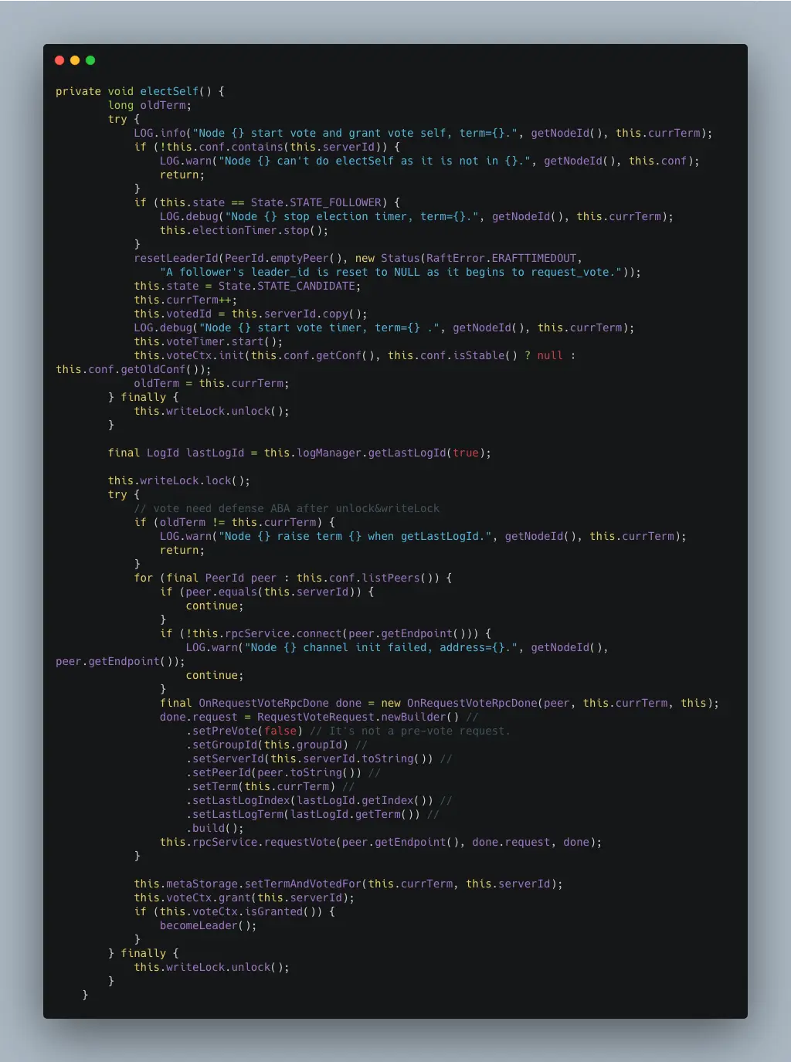Click the LOG.info 'start vote and grant vote self' line
This screenshot has height=1062, width=791.
point(423,133)
